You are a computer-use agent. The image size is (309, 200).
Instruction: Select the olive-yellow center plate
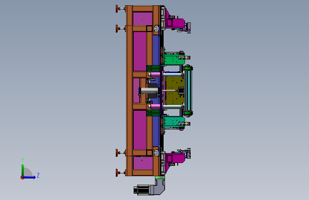(175, 90)
